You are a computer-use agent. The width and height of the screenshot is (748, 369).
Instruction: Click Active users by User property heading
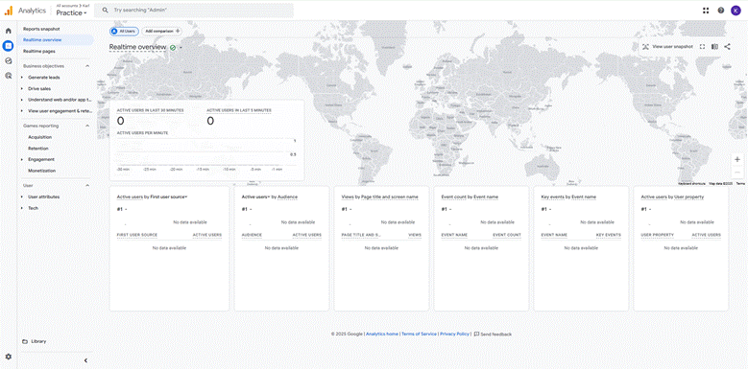(672, 196)
